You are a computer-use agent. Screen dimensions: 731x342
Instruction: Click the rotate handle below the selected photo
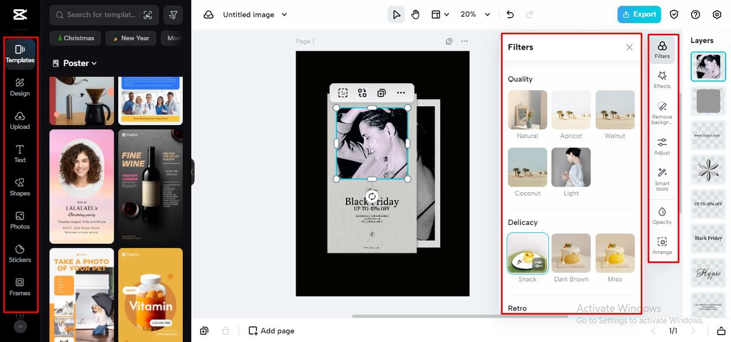[372, 196]
